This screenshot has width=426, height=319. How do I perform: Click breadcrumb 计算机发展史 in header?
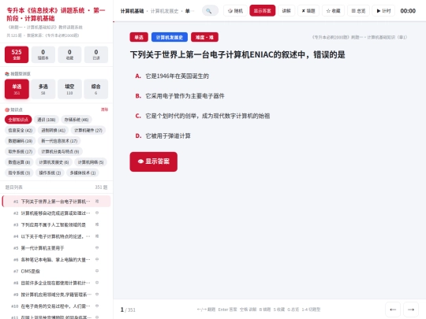[164, 11]
